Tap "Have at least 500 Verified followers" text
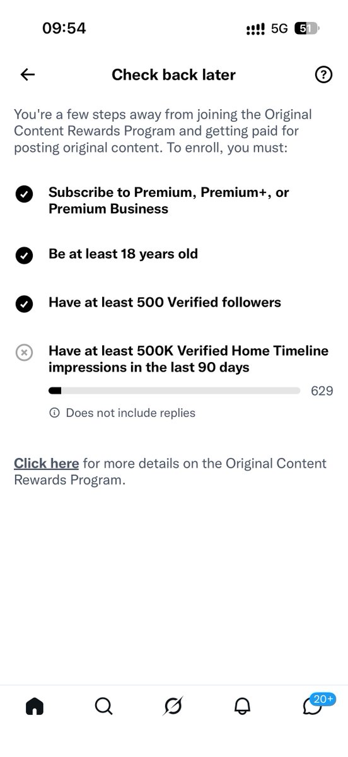 point(165,303)
